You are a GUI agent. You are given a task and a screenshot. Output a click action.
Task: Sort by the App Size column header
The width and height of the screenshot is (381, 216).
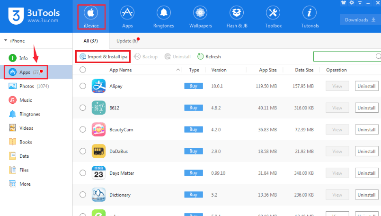pos(267,70)
